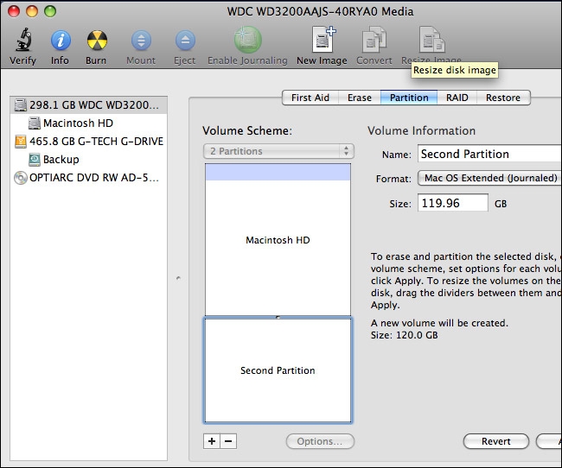The height and width of the screenshot is (468, 562).
Task: Click the Mount toolbar icon
Action: [x=141, y=40]
